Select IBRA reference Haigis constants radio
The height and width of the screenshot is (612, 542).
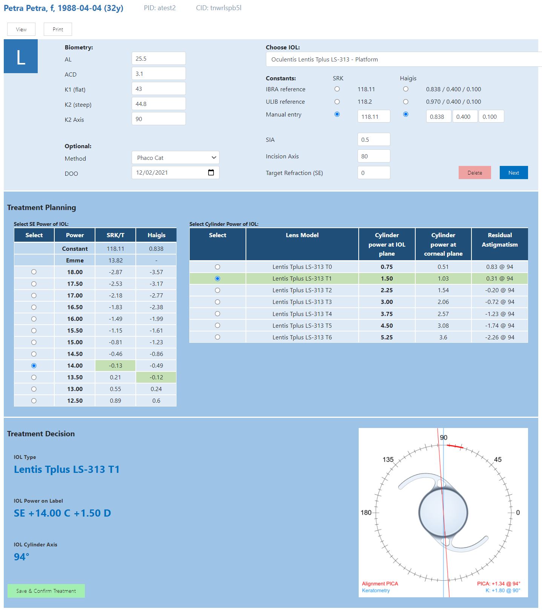click(x=405, y=89)
